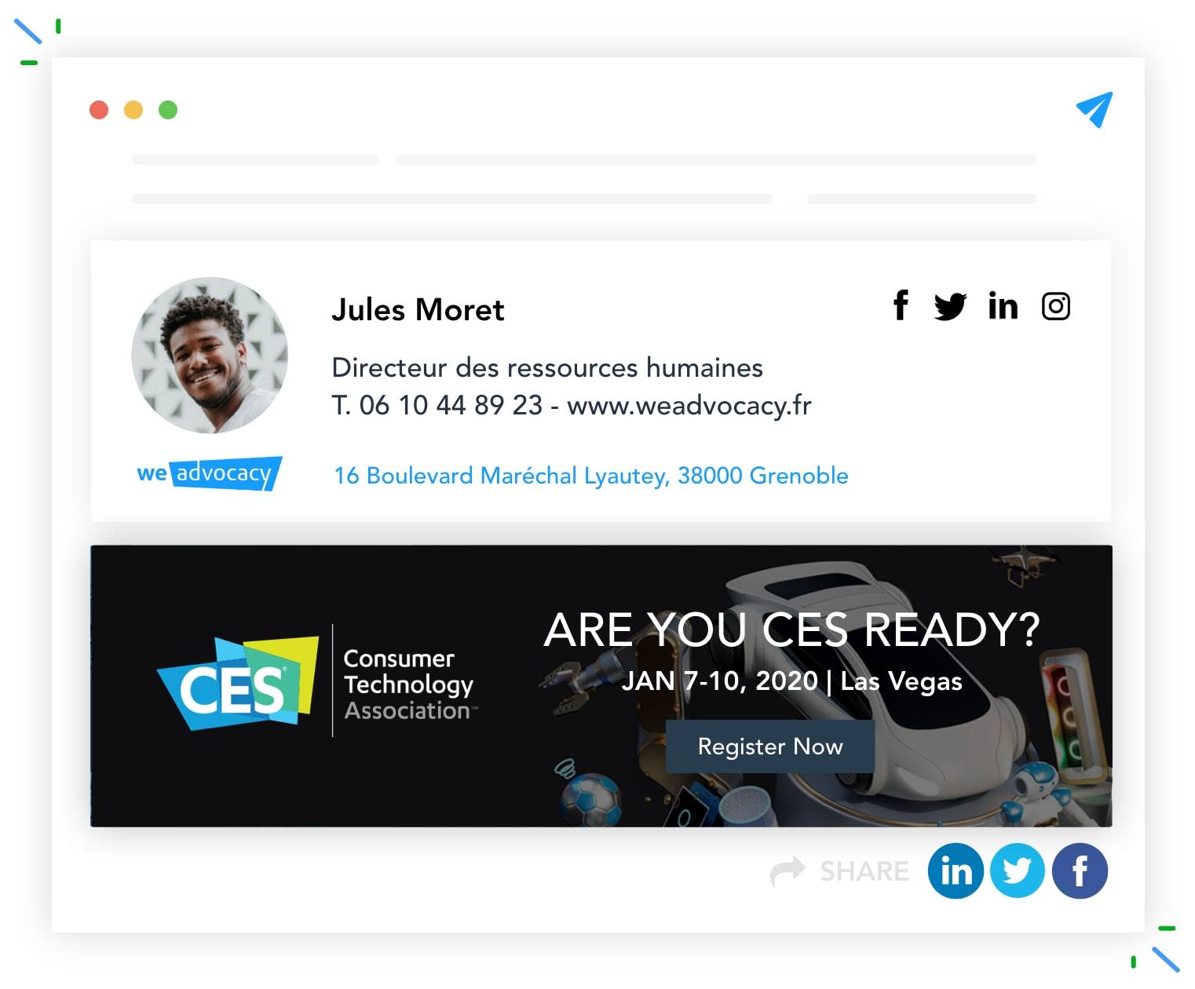The image size is (1195, 989).
Task: Open the Facebook icon in the signature
Action: [x=901, y=305]
